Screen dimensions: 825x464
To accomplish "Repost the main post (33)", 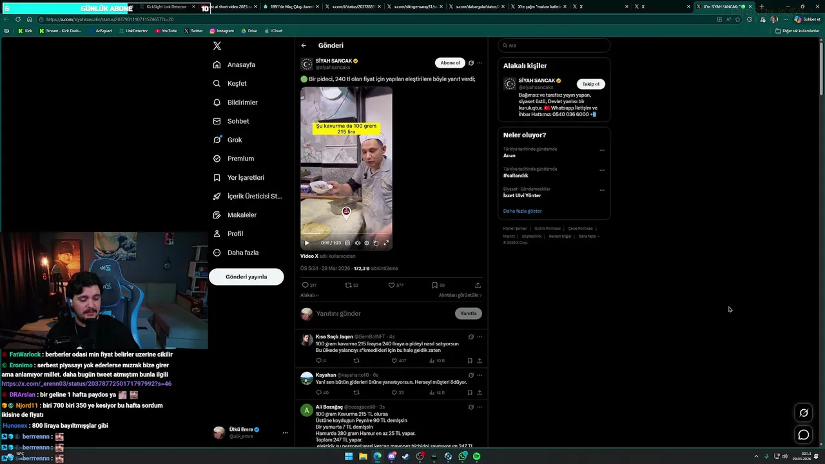I will click(351, 285).
